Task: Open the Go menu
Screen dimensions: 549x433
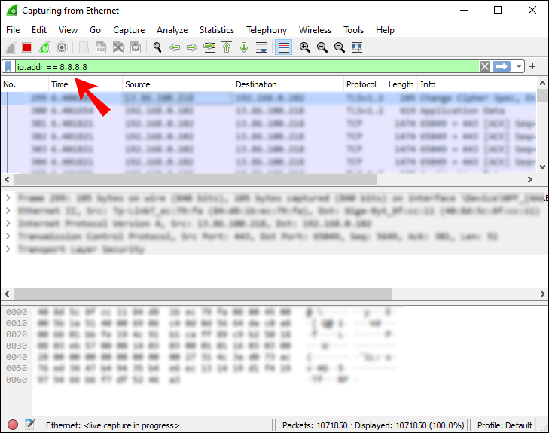Action: pos(95,30)
